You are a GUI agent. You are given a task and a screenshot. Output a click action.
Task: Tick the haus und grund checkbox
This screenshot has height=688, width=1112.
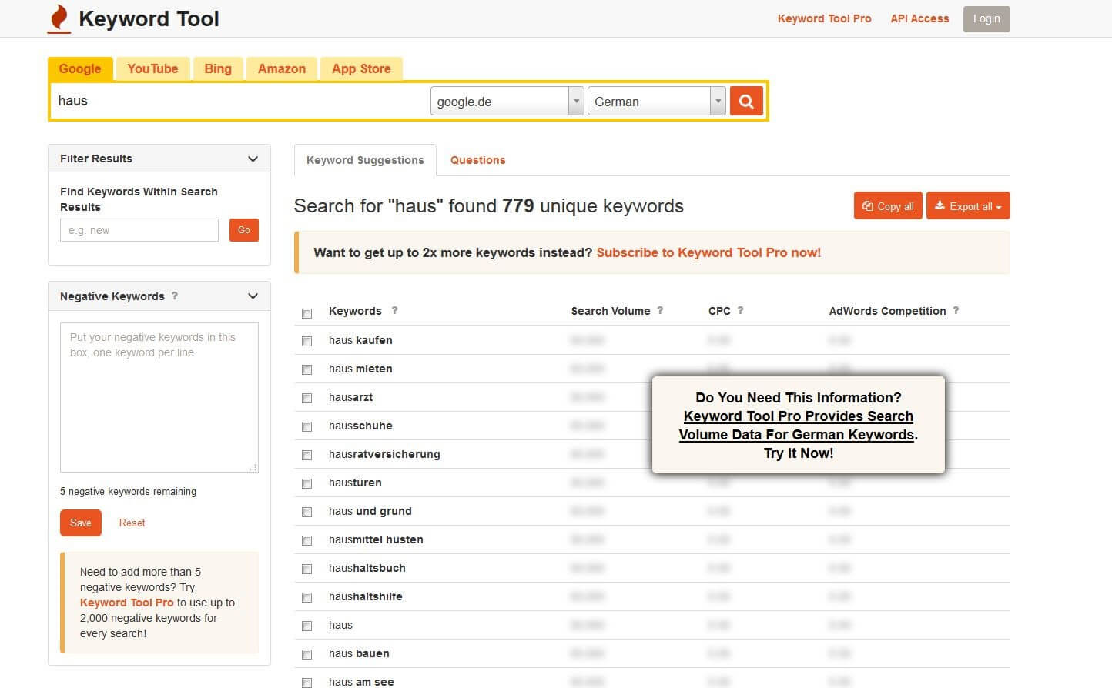(306, 512)
